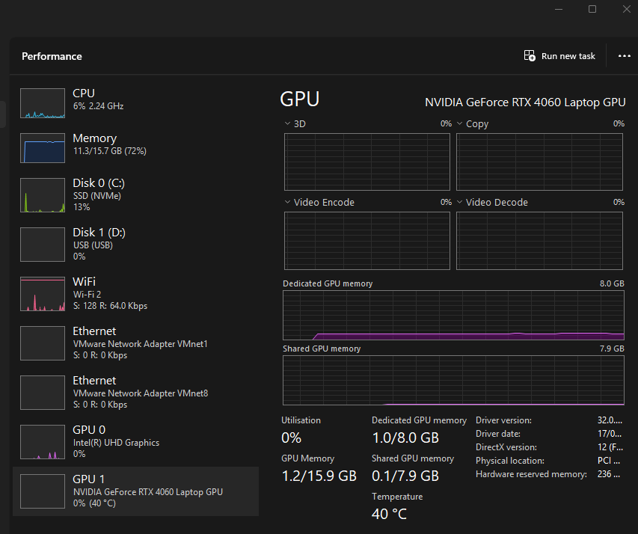Click the Hardware reserved memory label
The width and height of the screenshot is (638, 534).
pyautogui.click(x=531, y=474)
